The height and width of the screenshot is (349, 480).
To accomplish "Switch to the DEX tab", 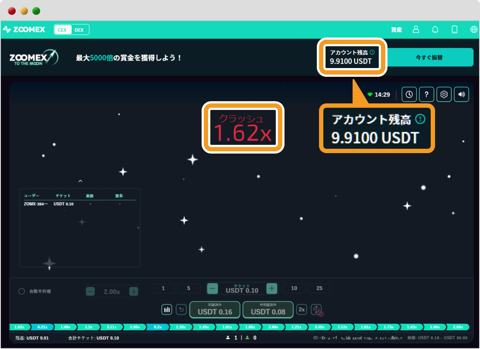I will point(80,29).
